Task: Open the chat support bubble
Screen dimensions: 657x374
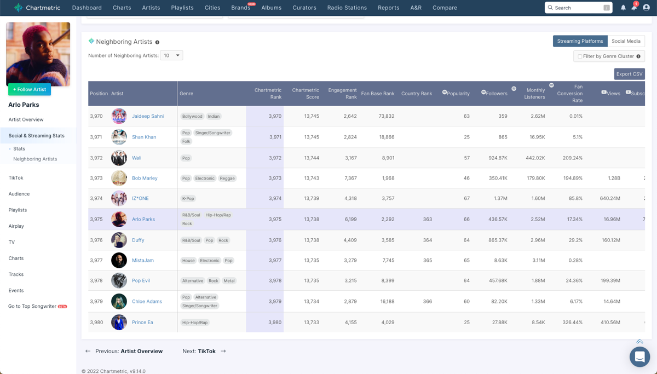Action: tap(639, 357)
